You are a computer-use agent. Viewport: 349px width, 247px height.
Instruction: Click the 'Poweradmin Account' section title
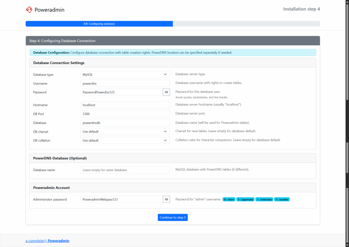tap(51, 188)
